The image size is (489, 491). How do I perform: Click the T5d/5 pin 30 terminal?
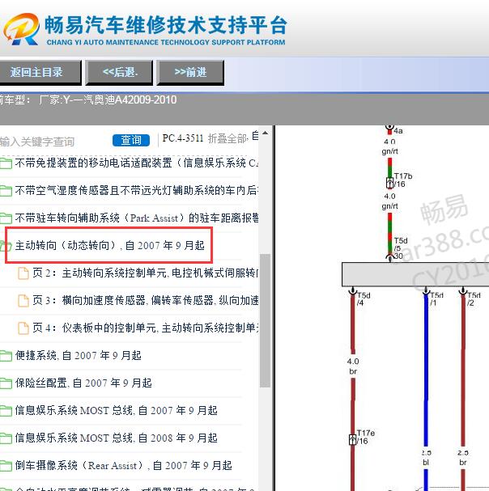coord(389,257)
